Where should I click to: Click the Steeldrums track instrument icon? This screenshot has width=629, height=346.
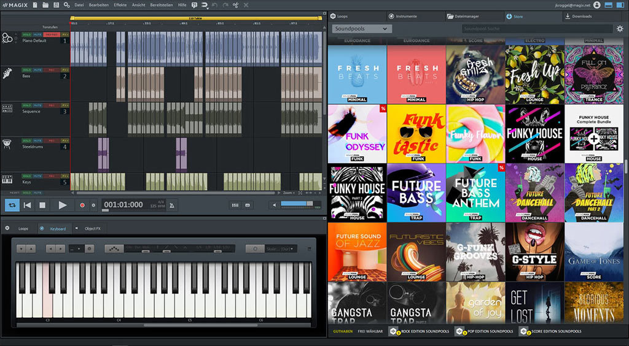[7, 144]
